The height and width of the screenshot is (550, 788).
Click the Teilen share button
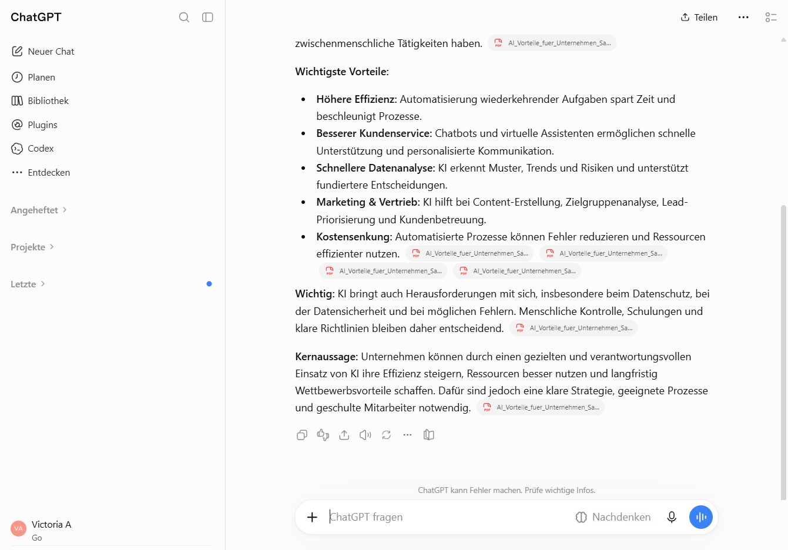[x=699, y=17]
